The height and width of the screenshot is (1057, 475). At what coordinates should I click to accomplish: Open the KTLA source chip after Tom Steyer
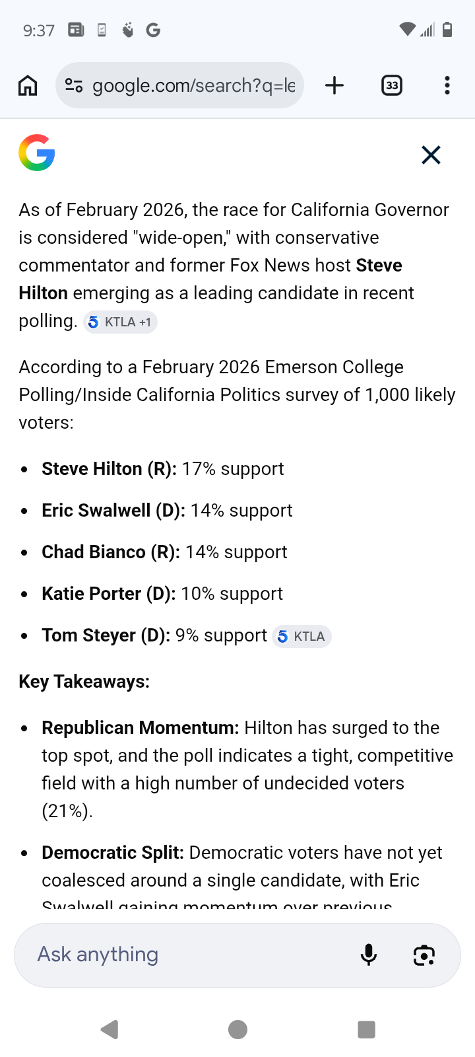point(301,636)
